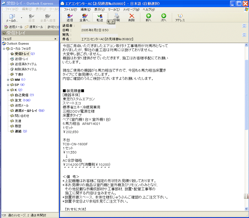Click grayed Reply (返信) in main Outlook Express toolbar
The width and height of the screenshot is (249, 218).
(x=31, y=18)
